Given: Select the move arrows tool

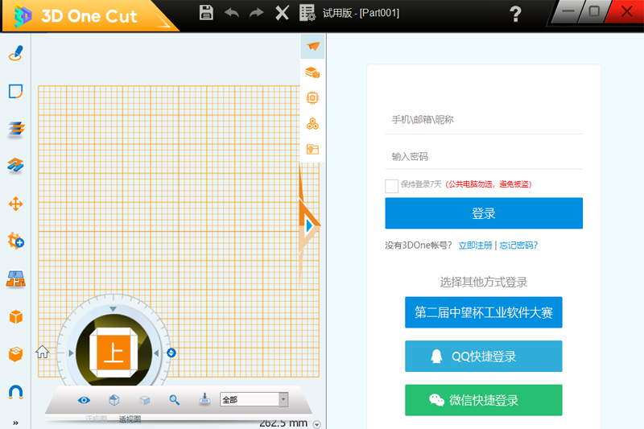Looking at the screenshot, I should (15, 204).
